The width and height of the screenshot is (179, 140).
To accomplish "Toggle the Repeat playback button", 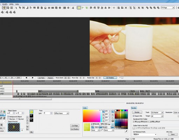I will click(x=50, y=78).
